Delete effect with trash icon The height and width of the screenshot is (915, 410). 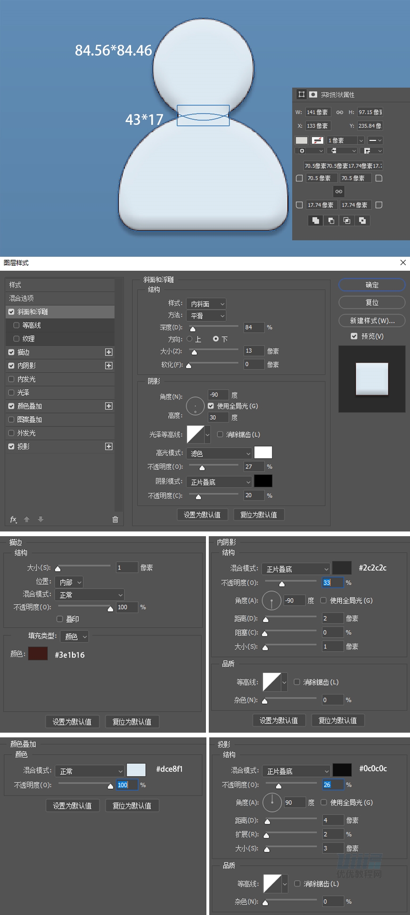pos(115,519)
